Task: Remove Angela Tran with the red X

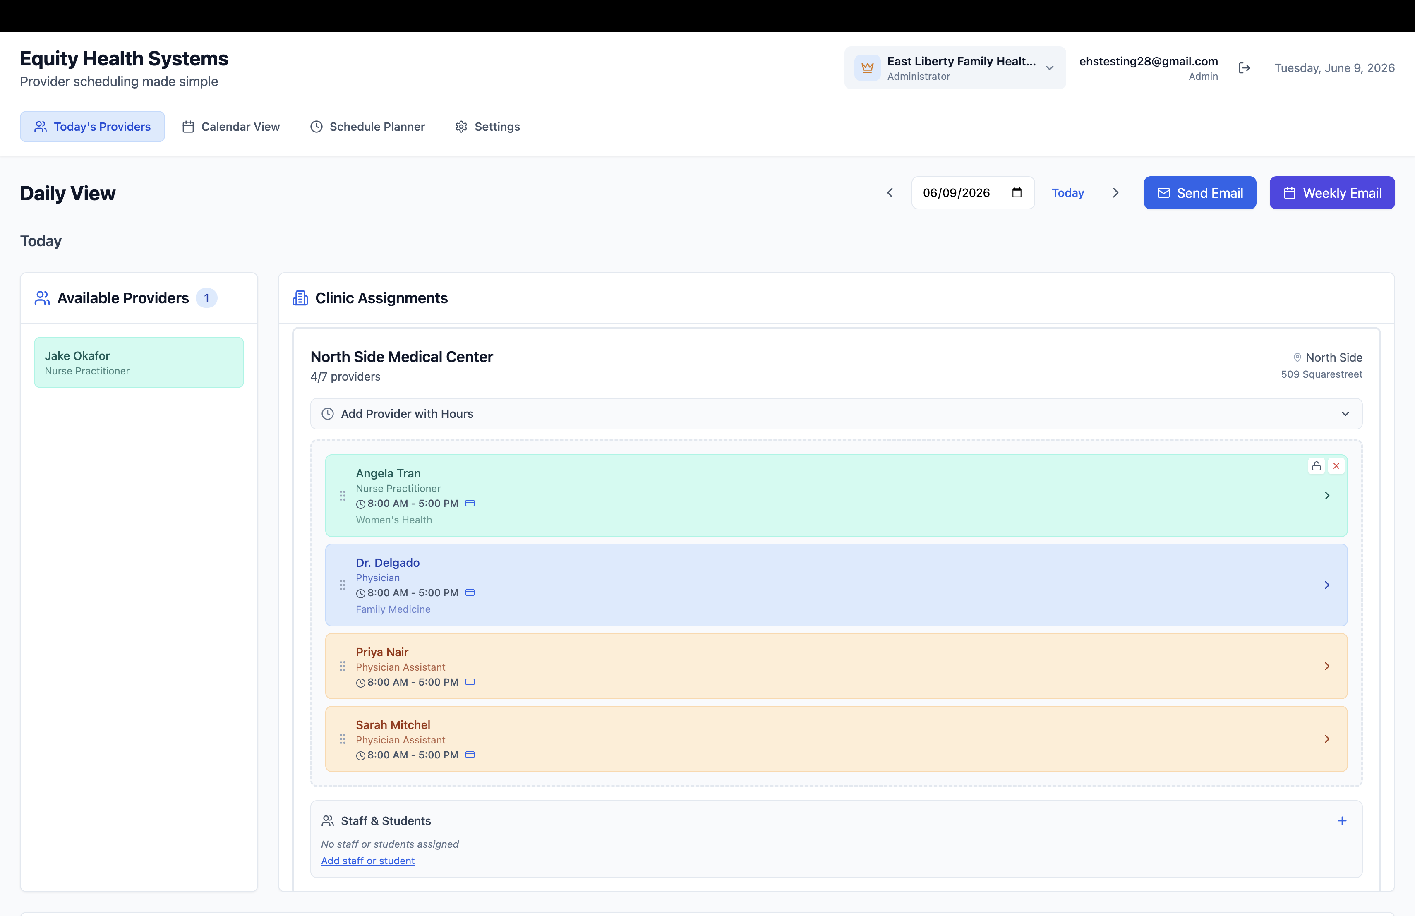Action: click(x=1336, y=466)
